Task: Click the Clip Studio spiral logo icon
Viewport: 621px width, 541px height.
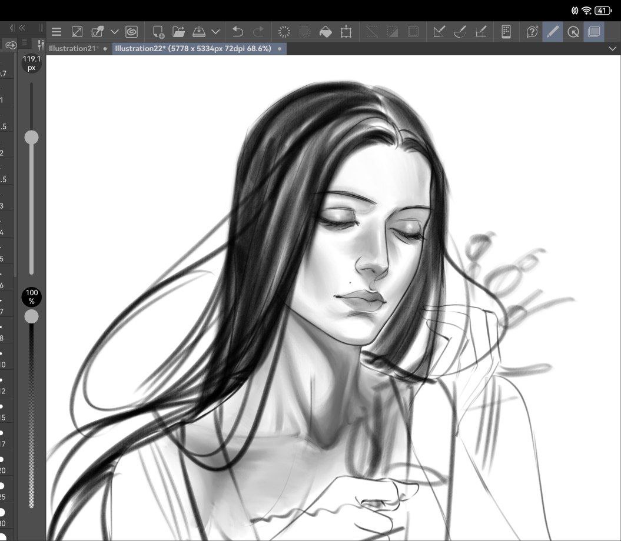Action: [x=132, y=32]
